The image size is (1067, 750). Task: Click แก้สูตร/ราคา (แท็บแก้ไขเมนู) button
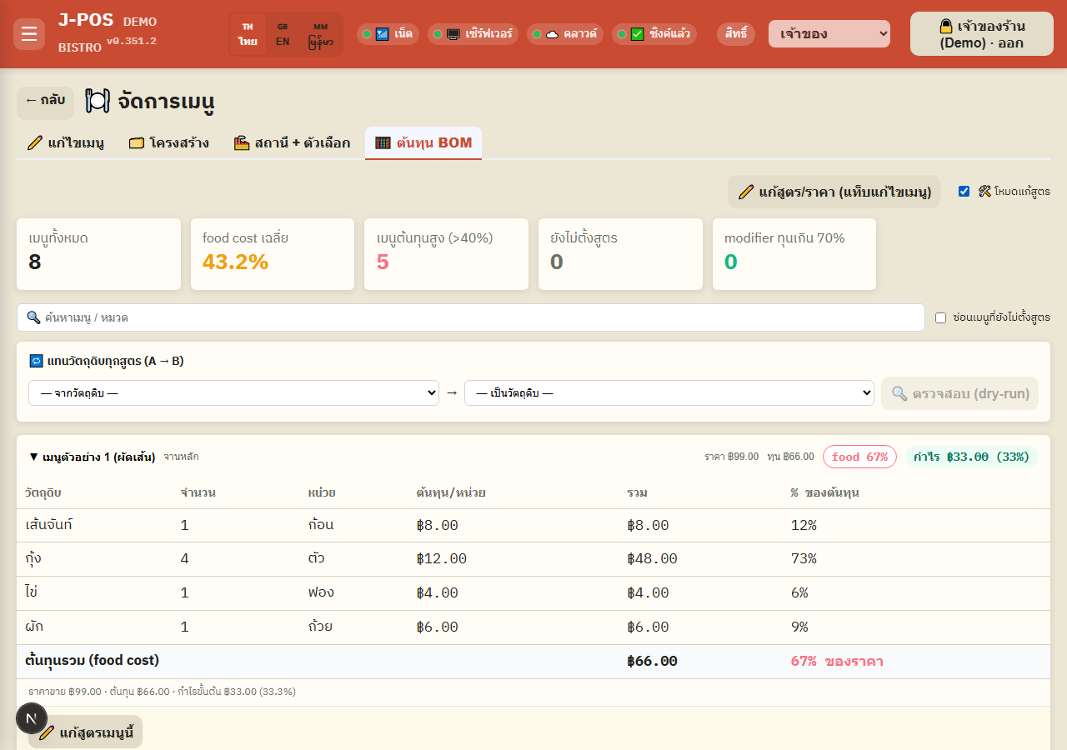point(834,192)
